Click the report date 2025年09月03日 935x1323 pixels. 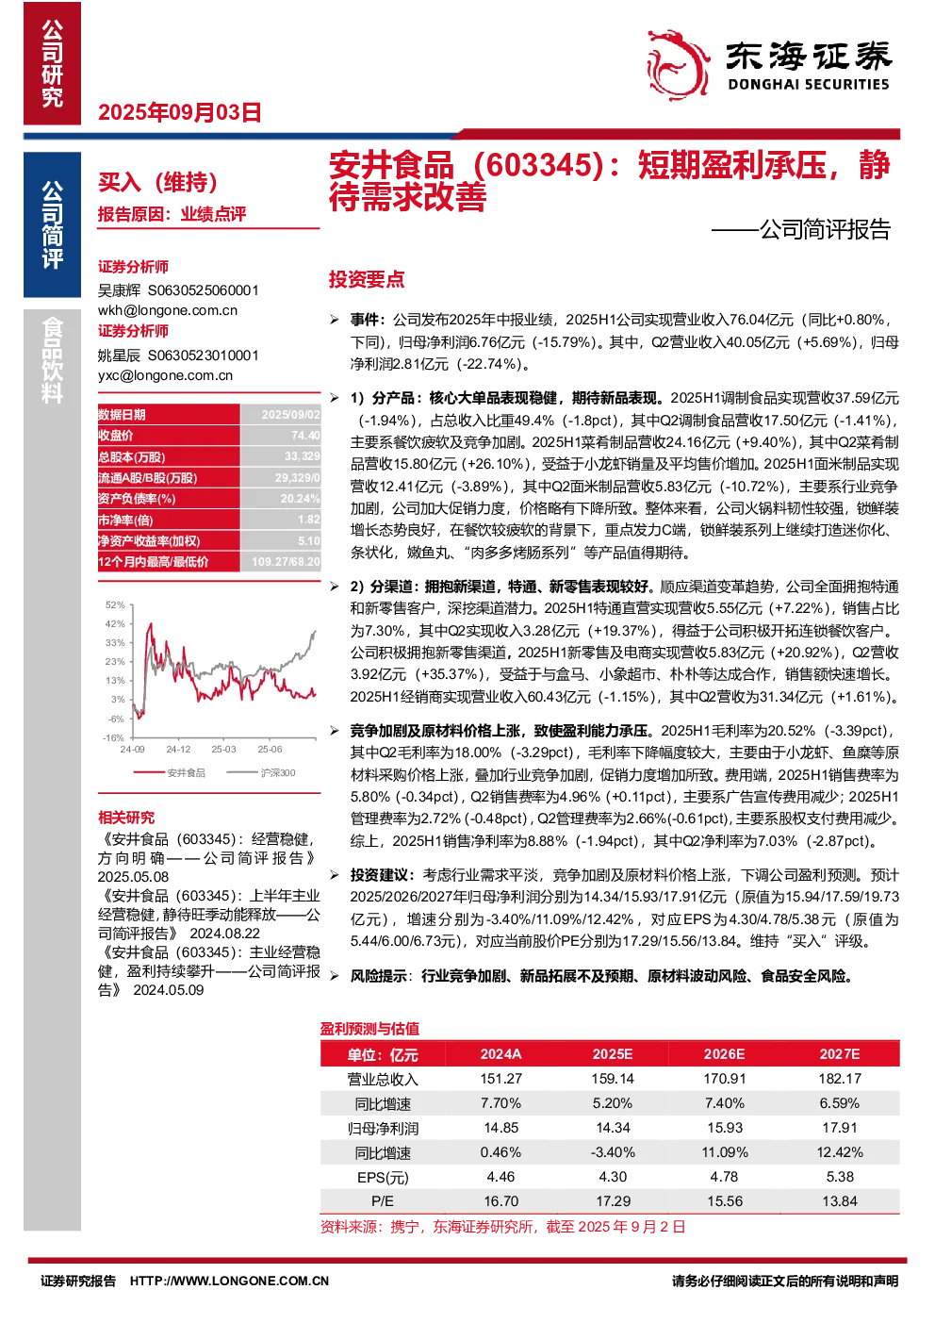179,112
